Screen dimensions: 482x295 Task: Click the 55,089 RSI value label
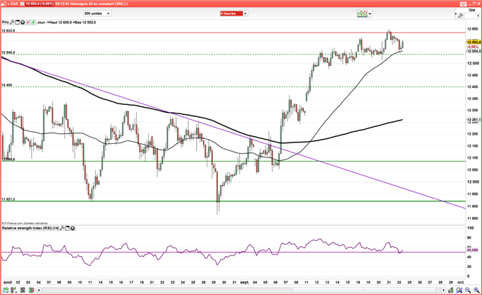tap(473, 250)
